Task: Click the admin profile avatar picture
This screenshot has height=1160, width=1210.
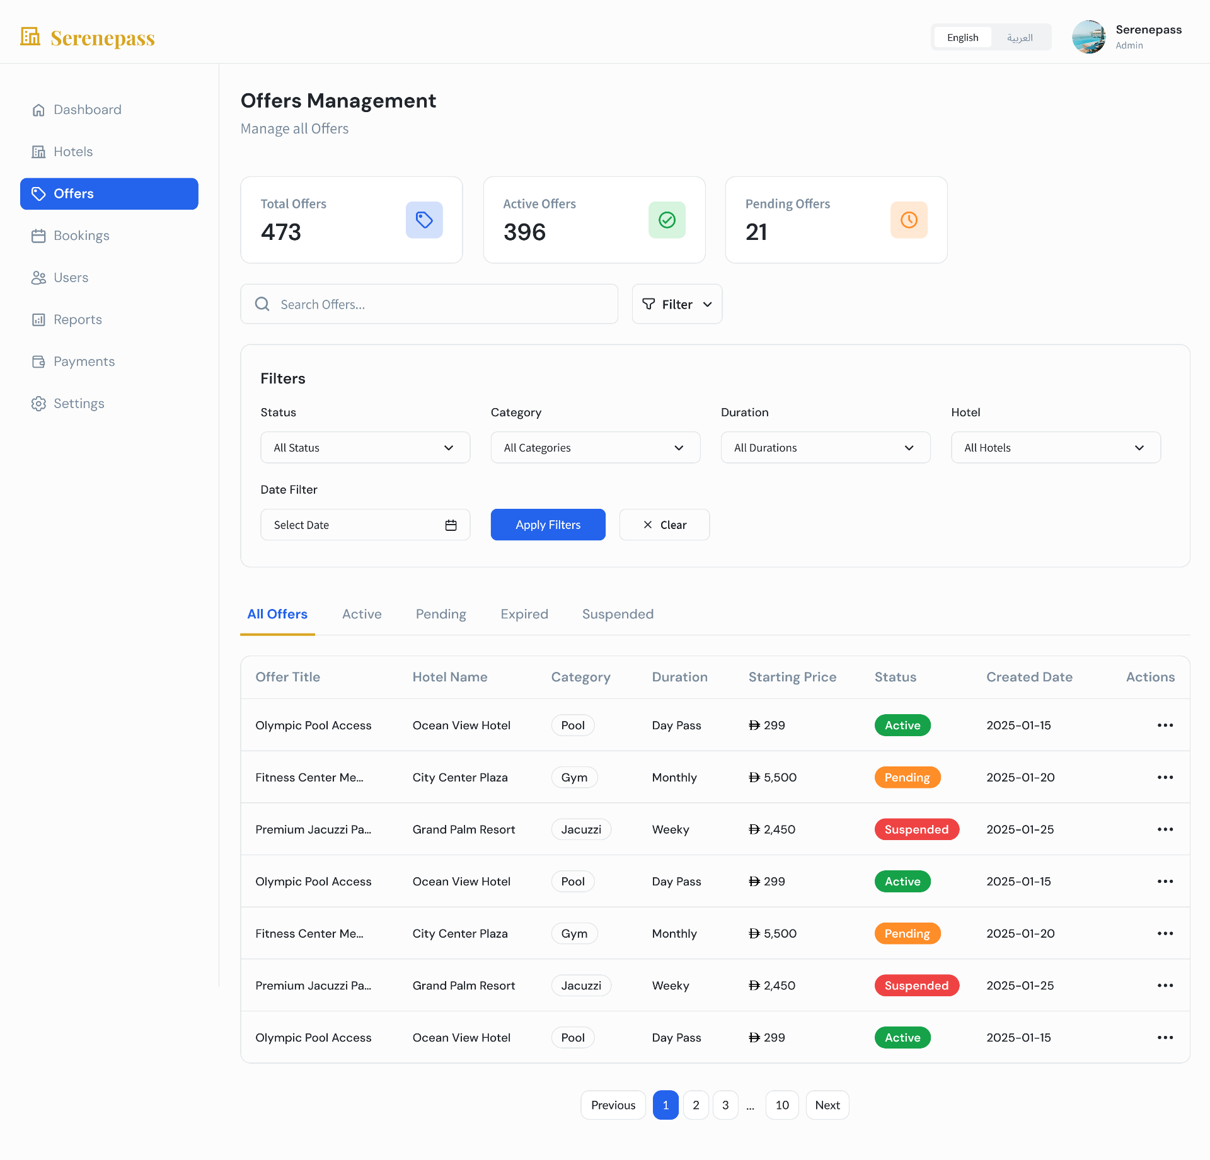Action: pyautogui.click(x=1088, y=37)
